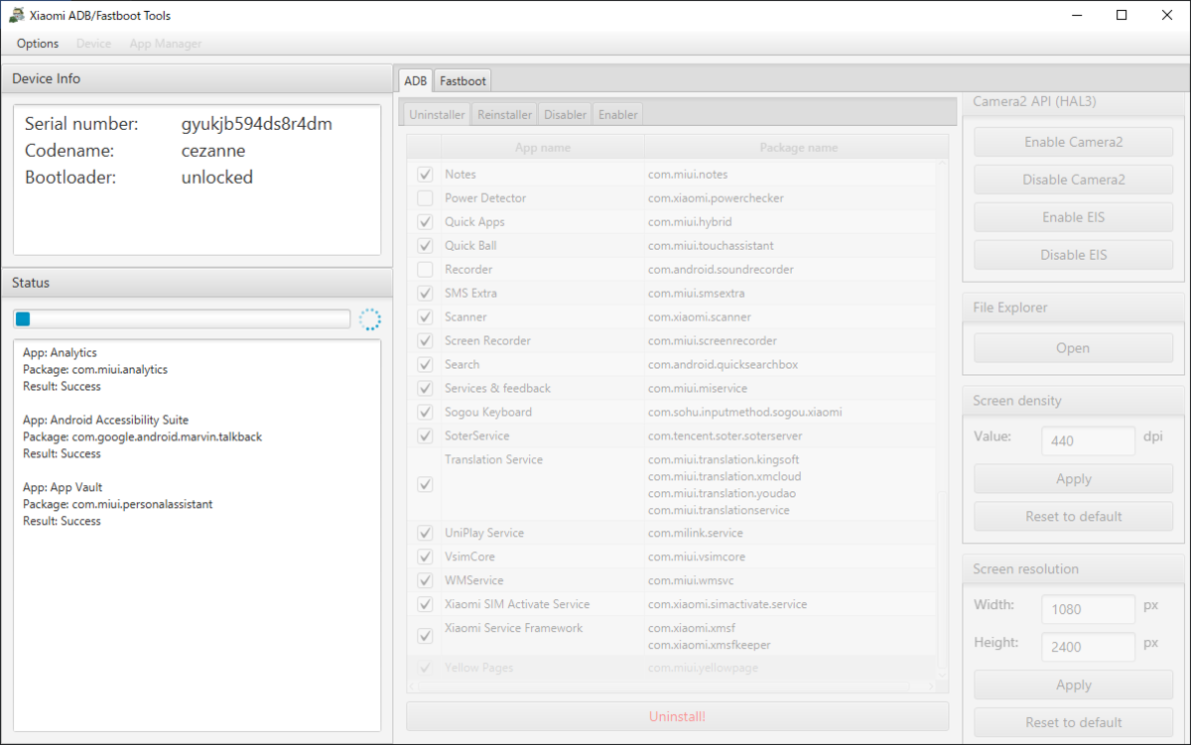Viewport: 1191px width, 745px height.
Task: Select the Services & feedback row name
Action: [x=497, y=388]
